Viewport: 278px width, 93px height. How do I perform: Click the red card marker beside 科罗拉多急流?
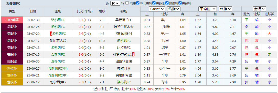134,54
